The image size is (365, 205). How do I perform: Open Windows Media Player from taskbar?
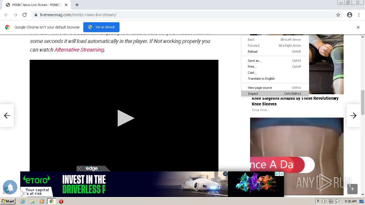(x=42, y=201)
